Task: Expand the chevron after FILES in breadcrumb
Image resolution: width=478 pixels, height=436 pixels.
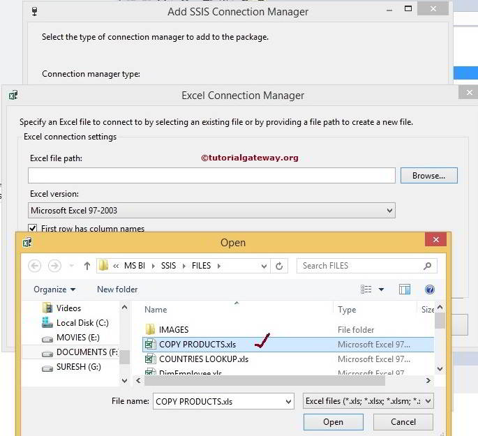Action: 219,266
